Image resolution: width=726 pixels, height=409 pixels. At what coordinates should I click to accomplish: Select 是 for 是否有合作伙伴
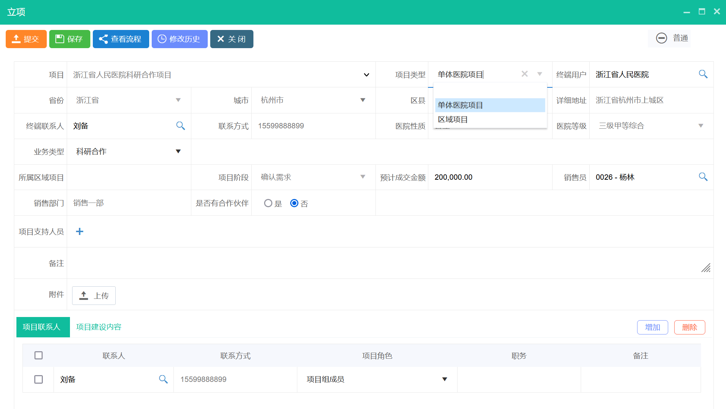[x=268, y=203]
